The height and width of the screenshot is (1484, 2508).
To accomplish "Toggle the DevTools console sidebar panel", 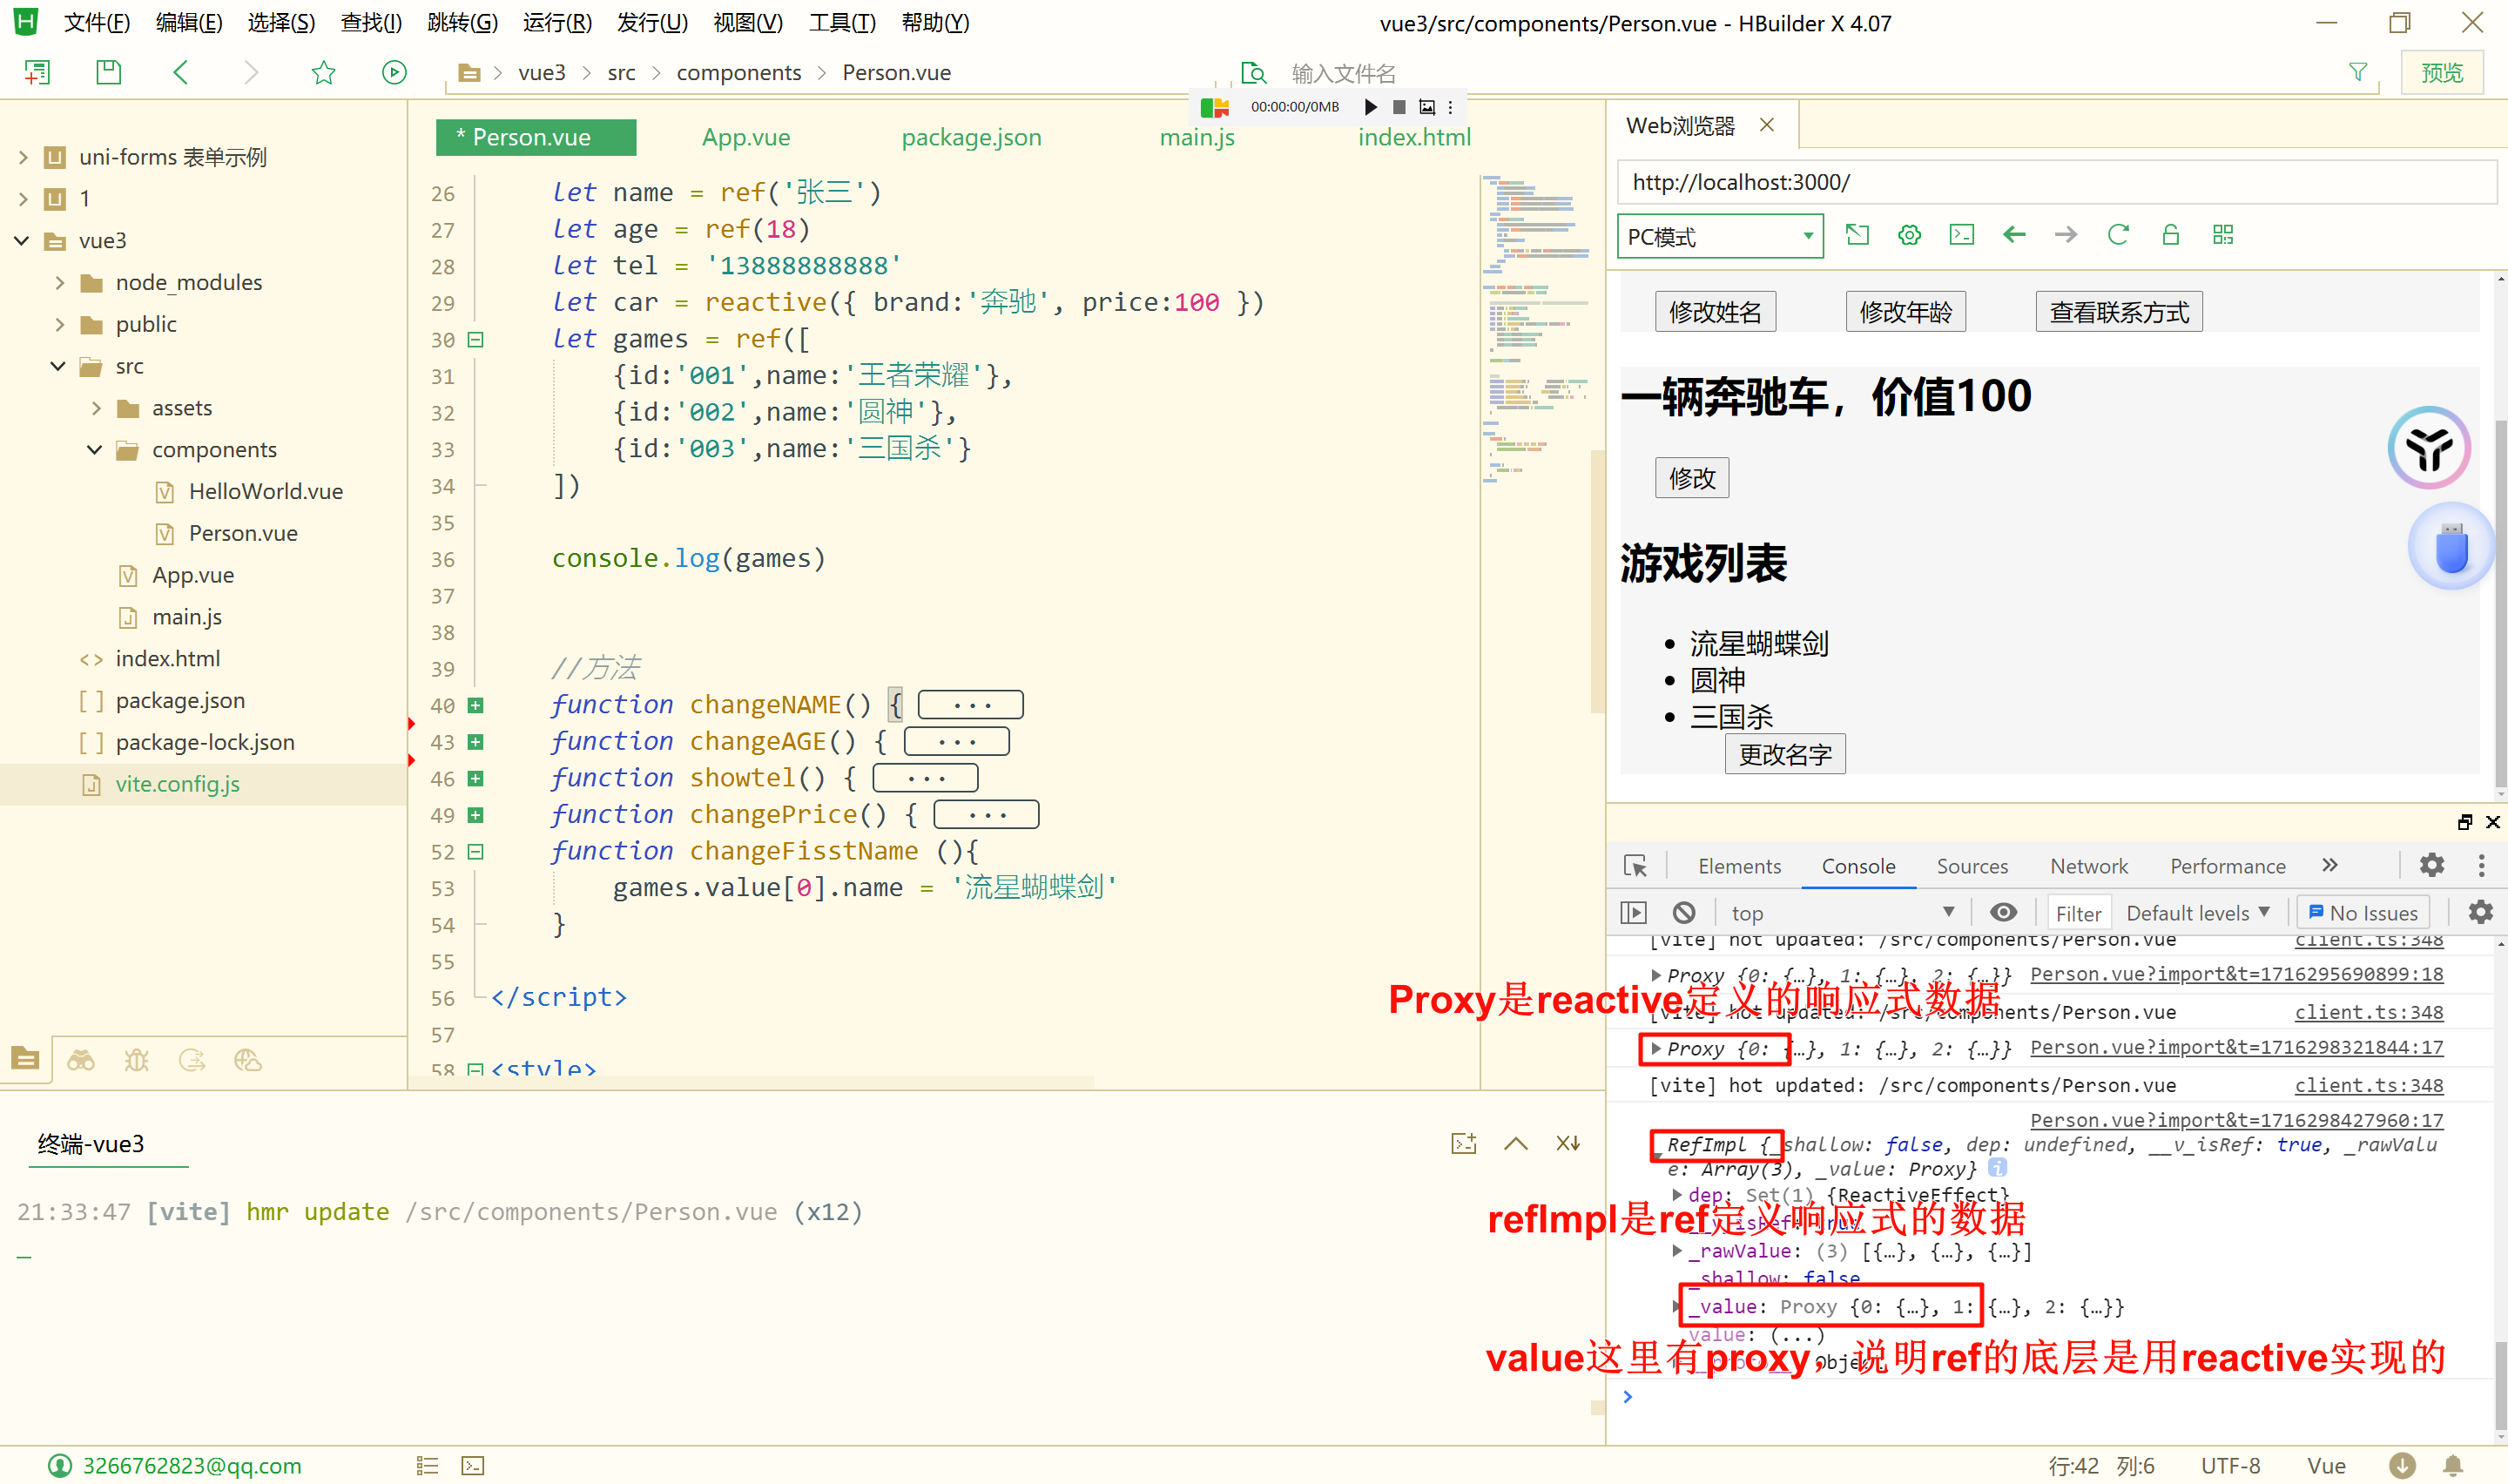I will (x=1634, y=912).
